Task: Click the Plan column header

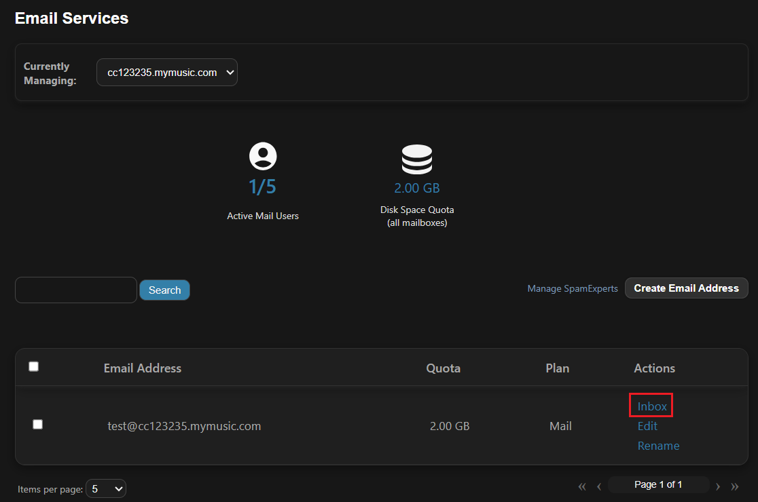Action: pyautogui.click(x=558, y=368)
